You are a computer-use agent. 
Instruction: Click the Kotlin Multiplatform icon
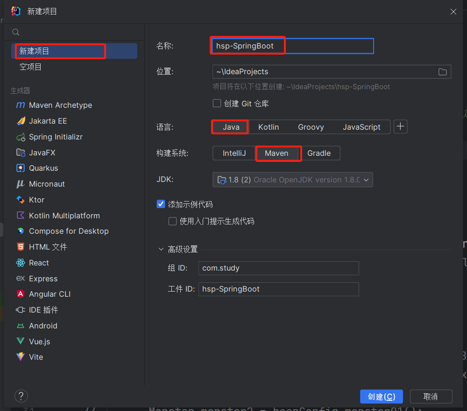tap(20, 216)
